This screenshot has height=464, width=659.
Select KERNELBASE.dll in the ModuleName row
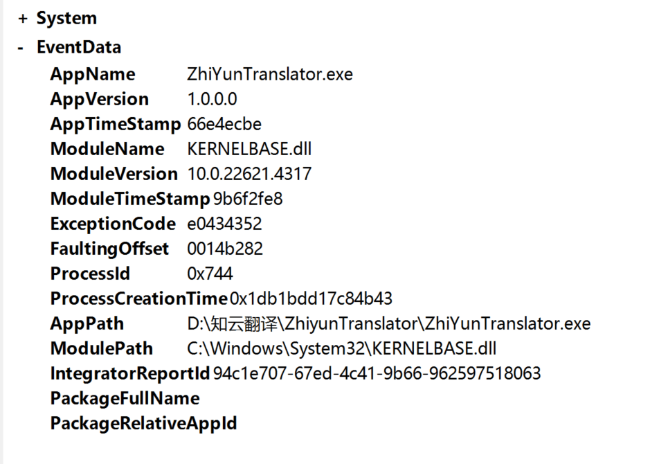(x=249, y=149)
